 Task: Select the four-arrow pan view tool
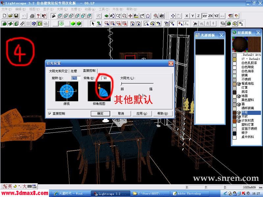coord(130,16)
